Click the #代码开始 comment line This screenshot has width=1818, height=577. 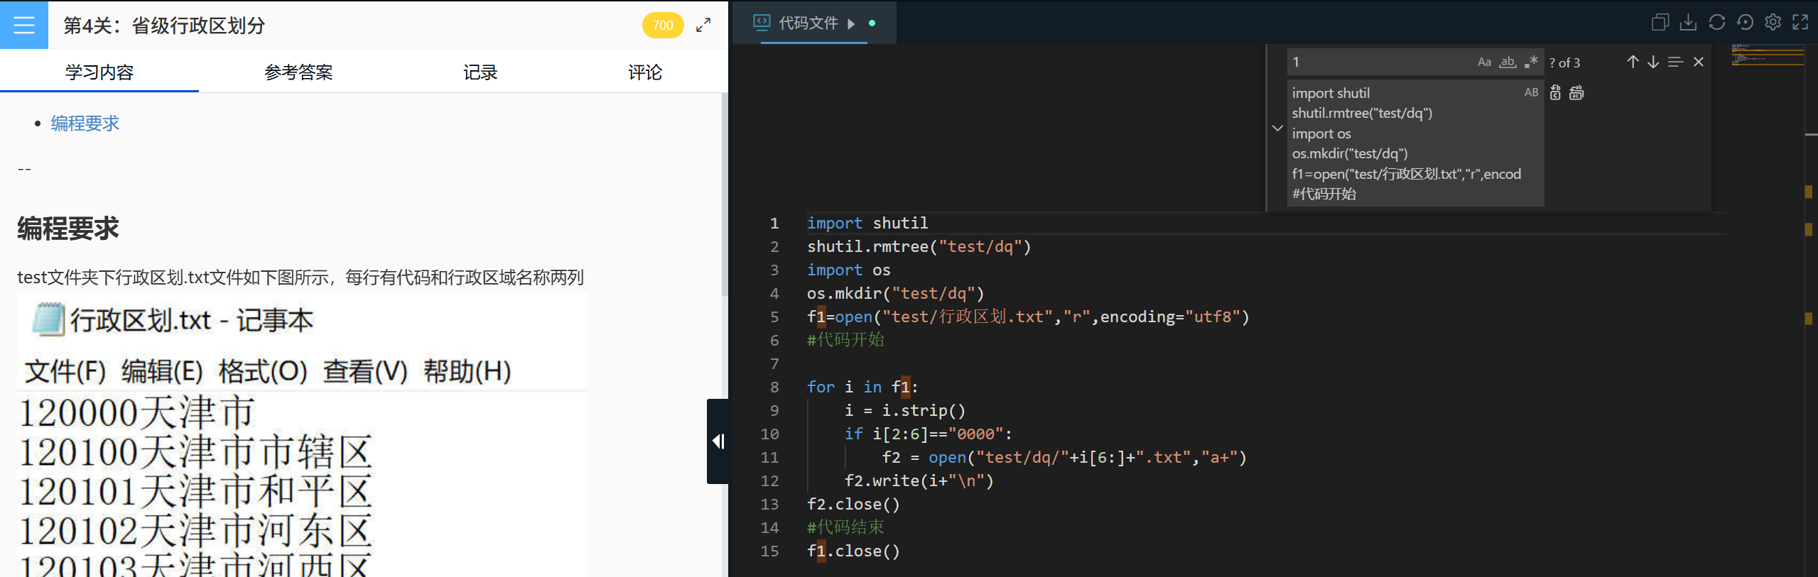tap(845, 340)
